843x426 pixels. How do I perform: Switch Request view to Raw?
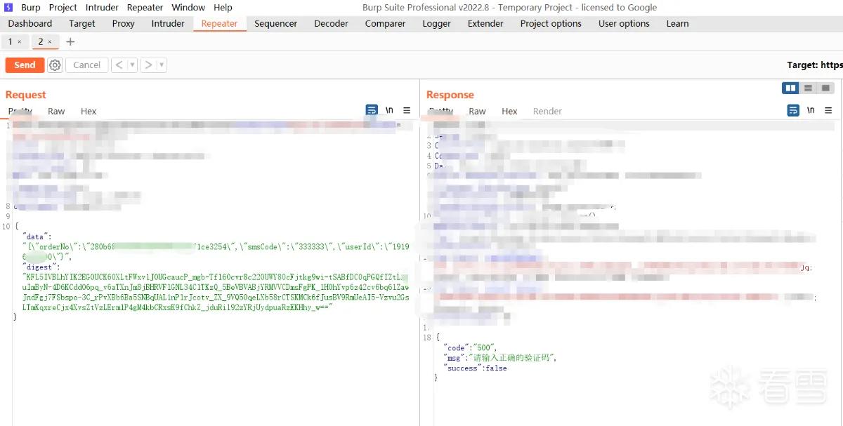coord(56,111)
